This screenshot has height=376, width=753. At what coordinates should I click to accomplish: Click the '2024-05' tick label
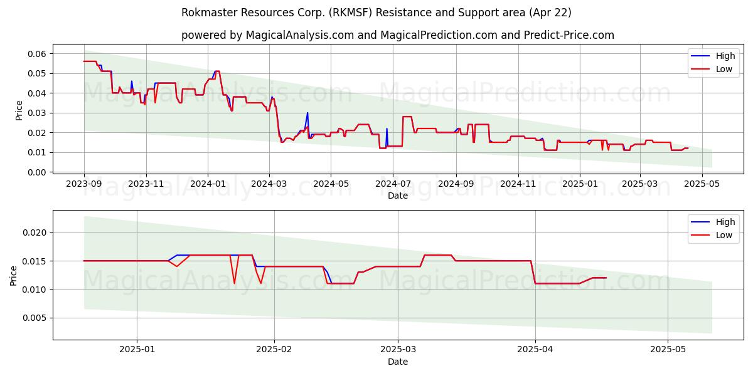[331, 184]
